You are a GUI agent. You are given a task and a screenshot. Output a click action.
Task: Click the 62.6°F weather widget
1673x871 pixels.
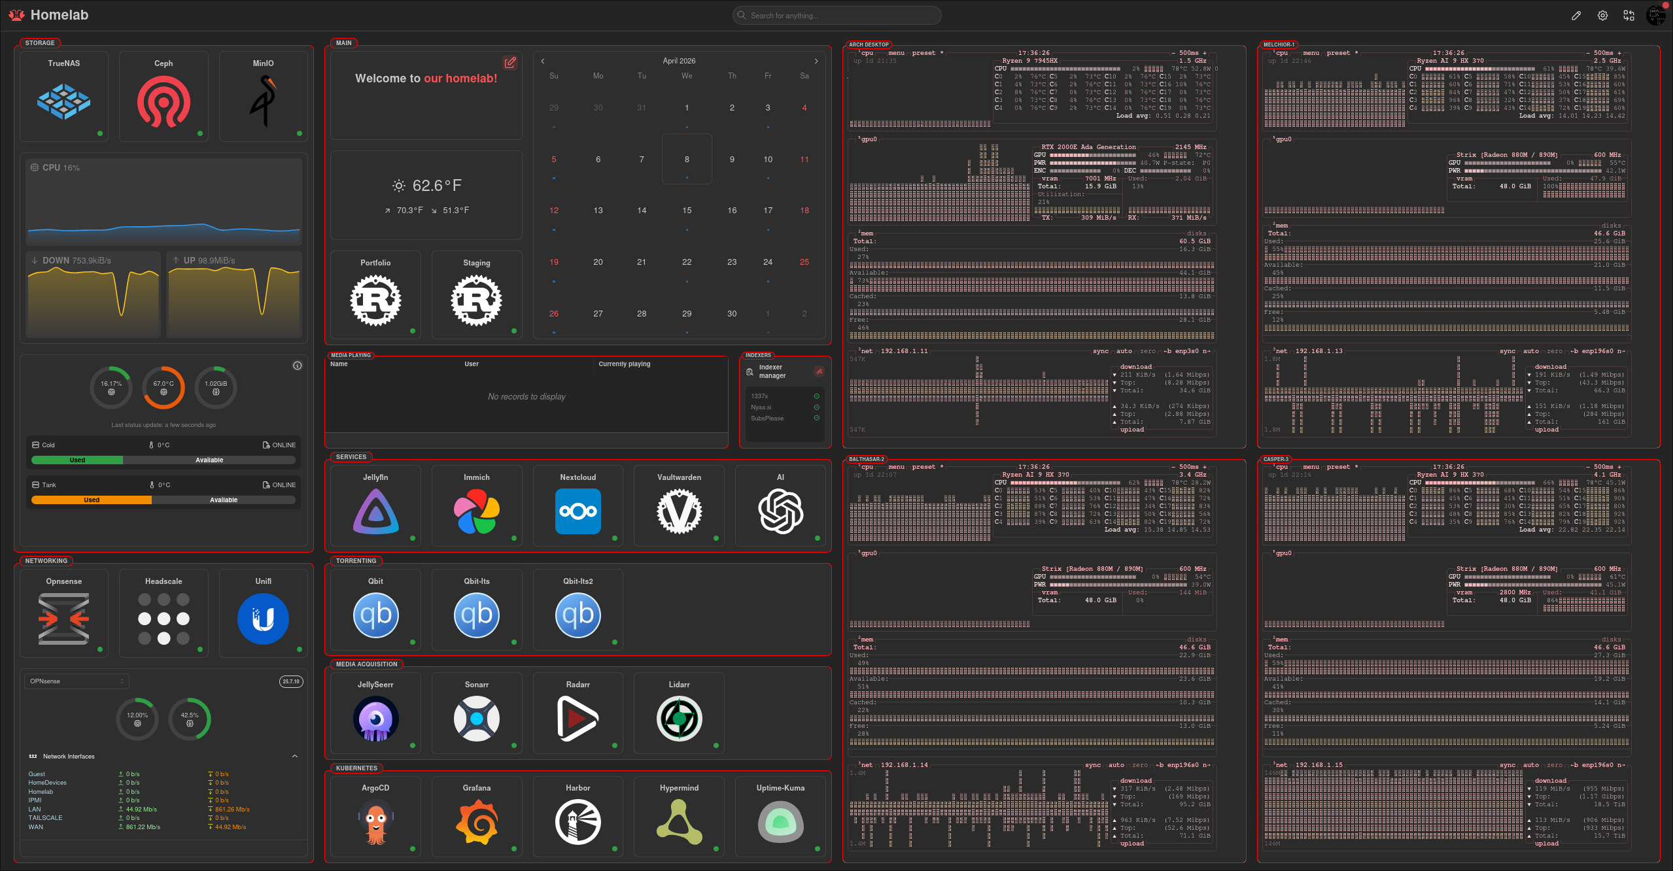426,196
